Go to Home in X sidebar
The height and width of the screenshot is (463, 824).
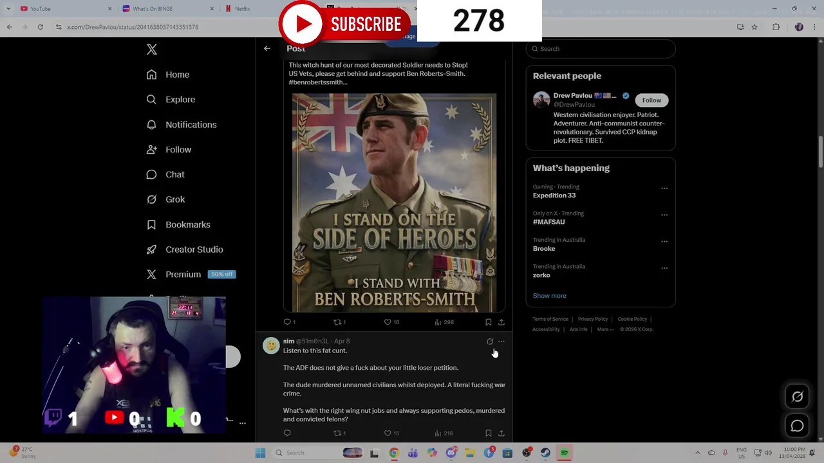click(x=168, y=75)
